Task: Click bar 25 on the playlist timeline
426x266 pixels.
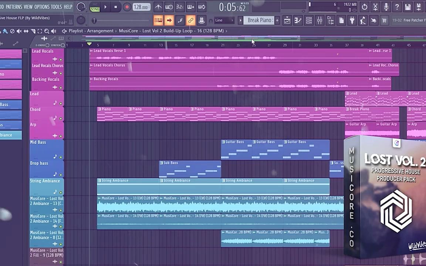Action: coord(253,45)
